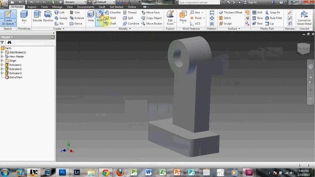Create a work Axis

tap(195, 12)
